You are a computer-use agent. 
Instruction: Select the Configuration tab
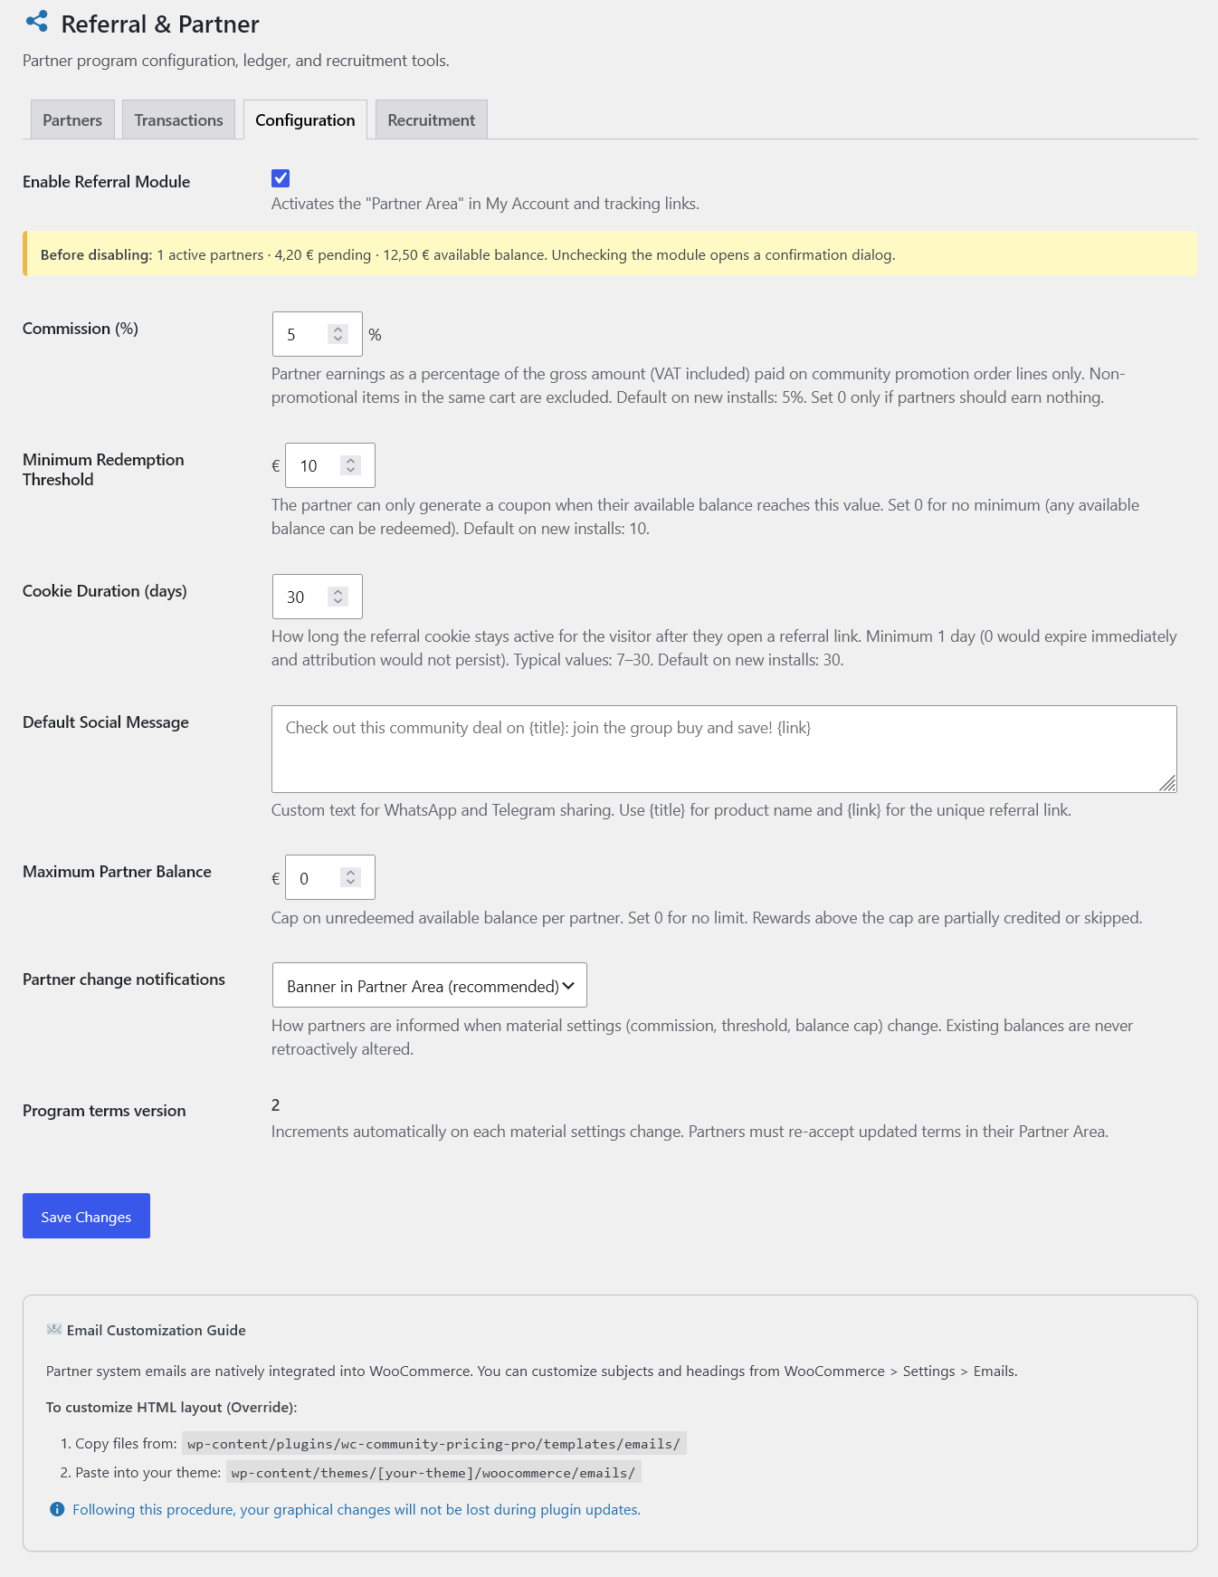(x=305, y=119)
